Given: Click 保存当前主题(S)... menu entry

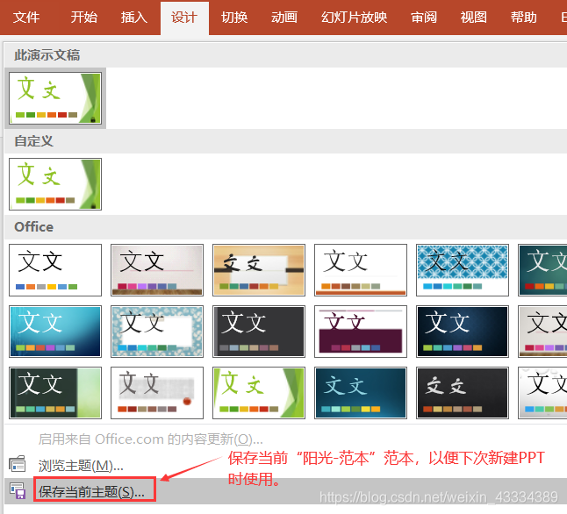Looking at the screenshot, I should [91, 491].
